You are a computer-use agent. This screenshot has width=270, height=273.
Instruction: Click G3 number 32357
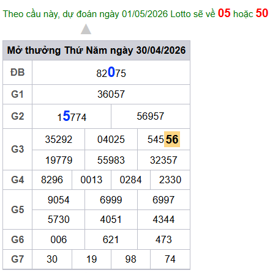(163, 160)
